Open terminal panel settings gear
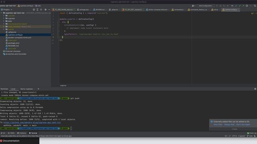This screenshot has height=144, width=257. (255, 89)
